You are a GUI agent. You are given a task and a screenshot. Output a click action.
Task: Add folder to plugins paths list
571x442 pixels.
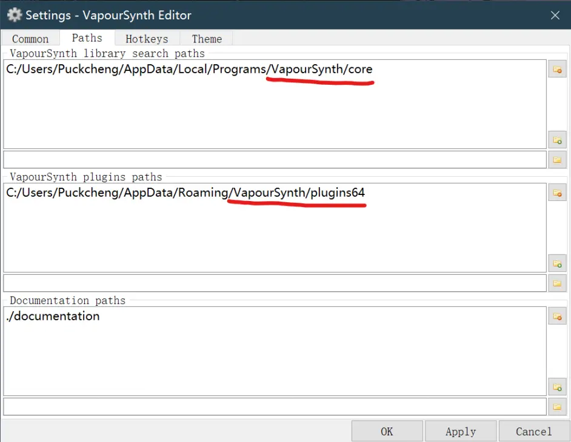[557, 263]
